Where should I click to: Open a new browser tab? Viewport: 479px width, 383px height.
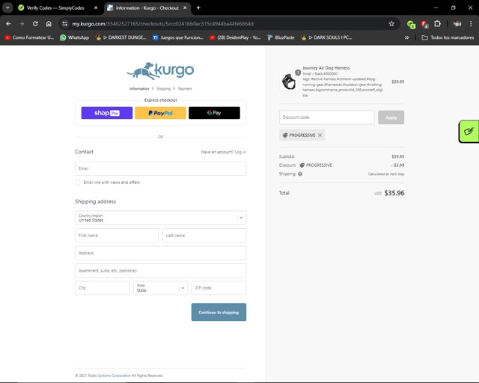click(x=198, y=7)
